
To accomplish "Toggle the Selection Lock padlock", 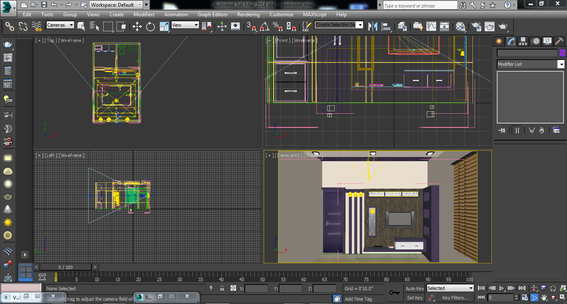I will point(222,288).
